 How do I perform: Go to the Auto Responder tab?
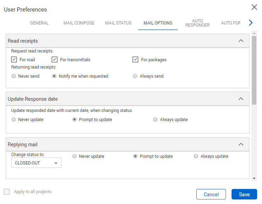(197, 23)
